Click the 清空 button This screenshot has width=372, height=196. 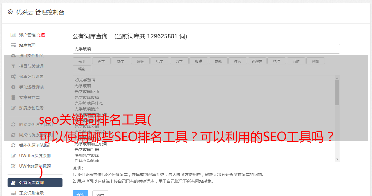coord(100,193)
